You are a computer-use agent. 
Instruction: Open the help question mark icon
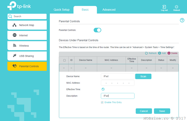tap(182, 20)
